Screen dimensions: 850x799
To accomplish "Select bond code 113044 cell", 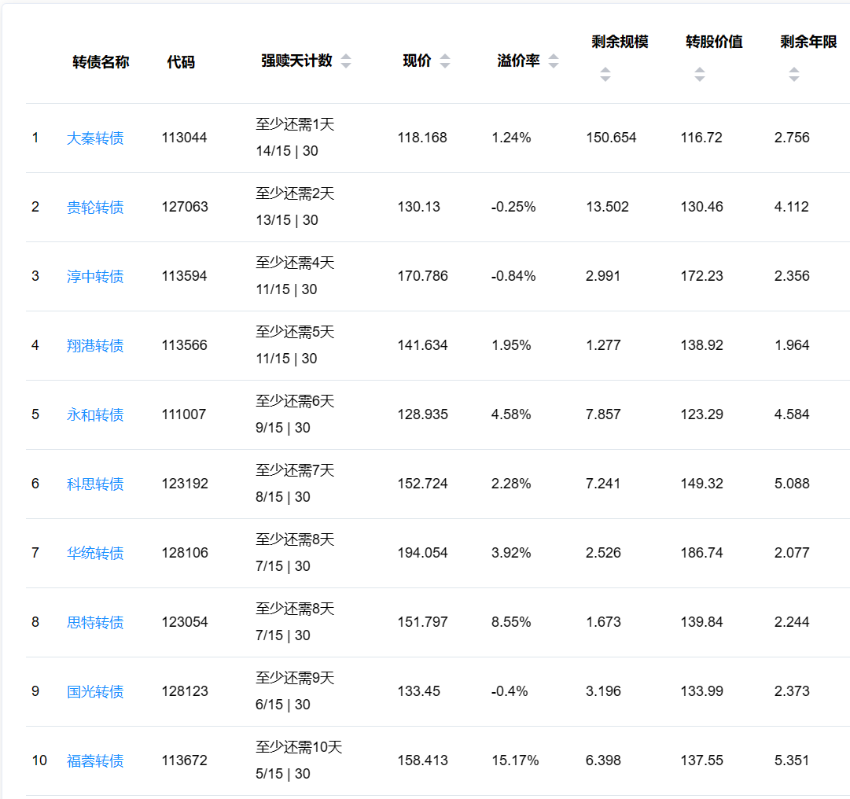I will pyautogui.click(x=185, y=138).
